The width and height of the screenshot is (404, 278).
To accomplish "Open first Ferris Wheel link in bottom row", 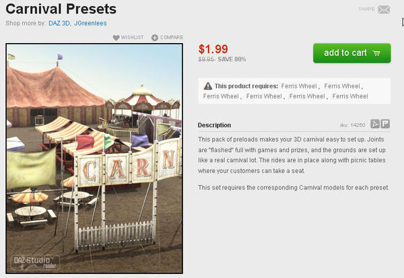I will click(x=221, y=96).
